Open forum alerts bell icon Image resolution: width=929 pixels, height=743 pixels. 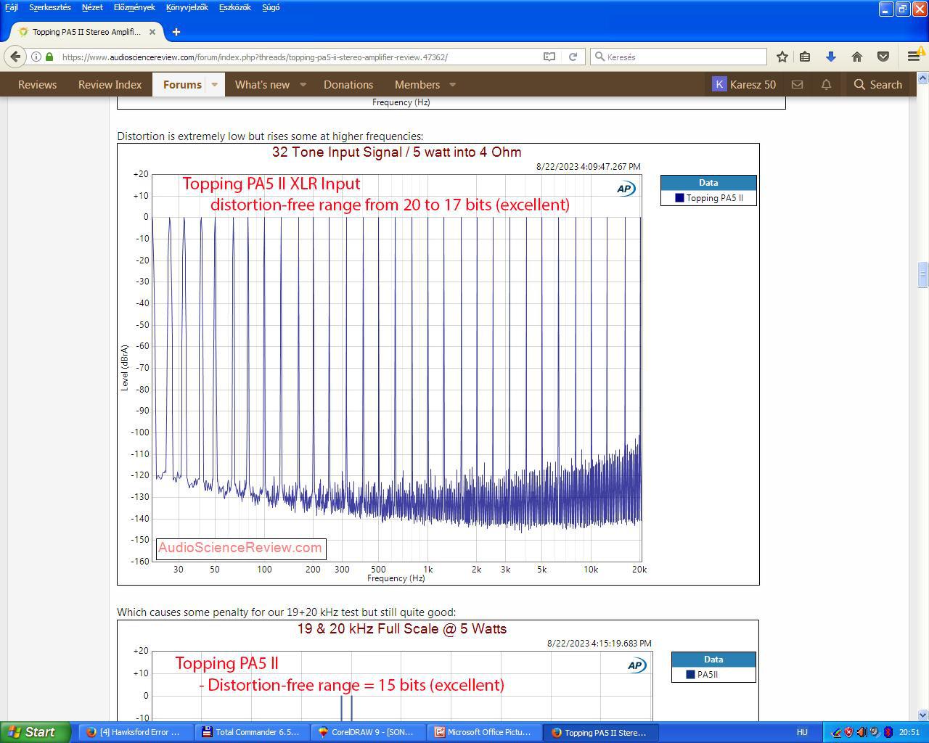pos(826,85)
